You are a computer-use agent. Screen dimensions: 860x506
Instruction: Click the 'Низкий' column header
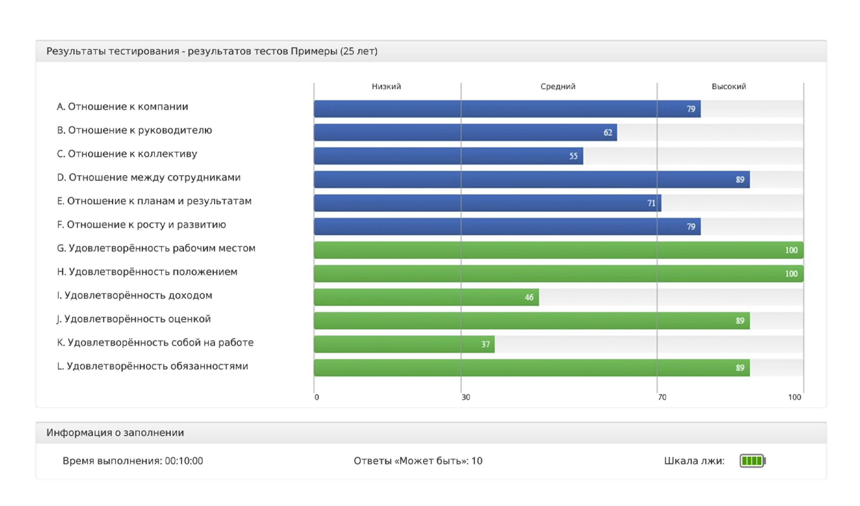point(386,86)
